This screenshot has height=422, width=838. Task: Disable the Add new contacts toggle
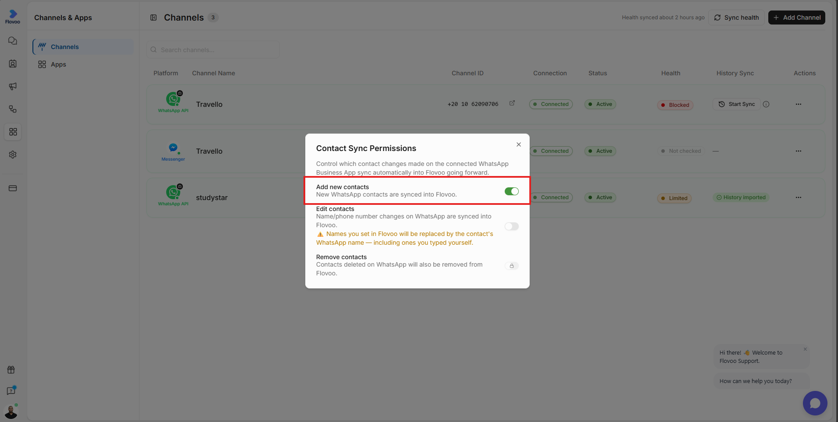[511, 191]
